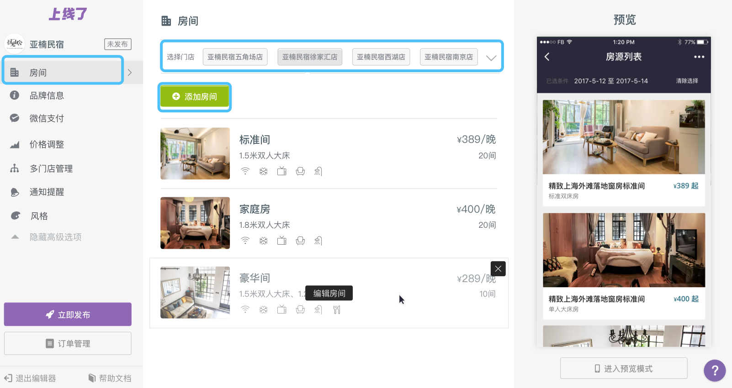The height and width of the screenshot is (388, 732).
Task: Click the 亚楠民宿 round logo avatar
Action: pyautogui.click(x=15, y=44)
